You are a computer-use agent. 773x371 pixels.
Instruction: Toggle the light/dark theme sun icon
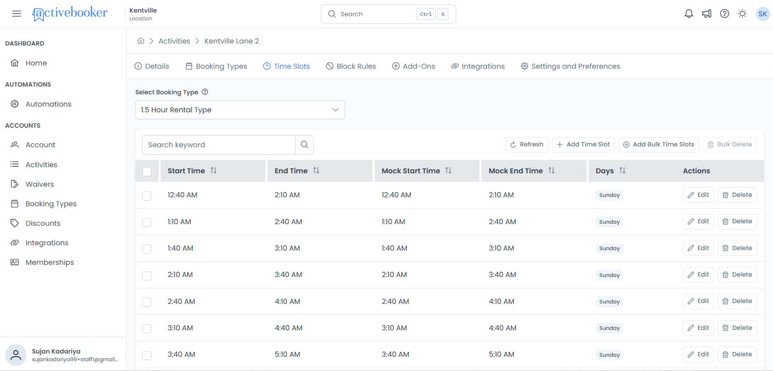(742, 14)
